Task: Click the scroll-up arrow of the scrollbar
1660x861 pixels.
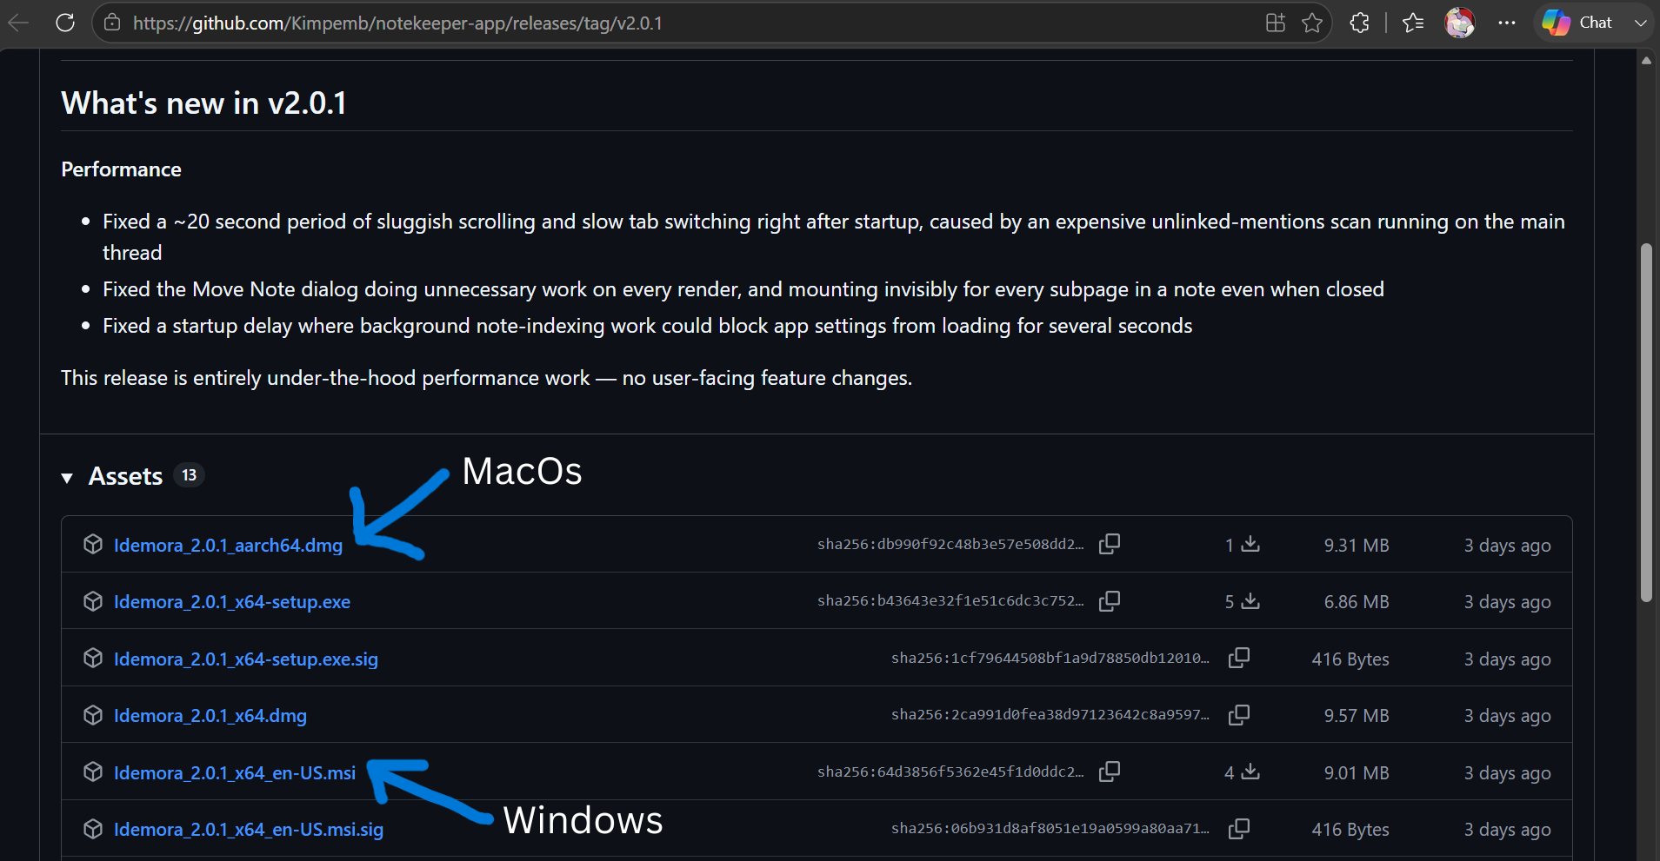Action: [1646, 60]
